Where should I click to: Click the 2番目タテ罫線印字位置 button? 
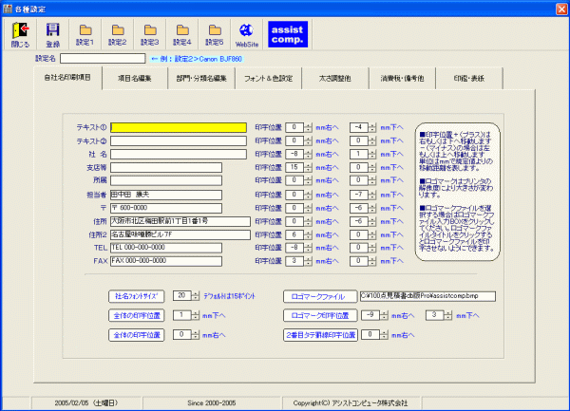[x=320, y=335]
